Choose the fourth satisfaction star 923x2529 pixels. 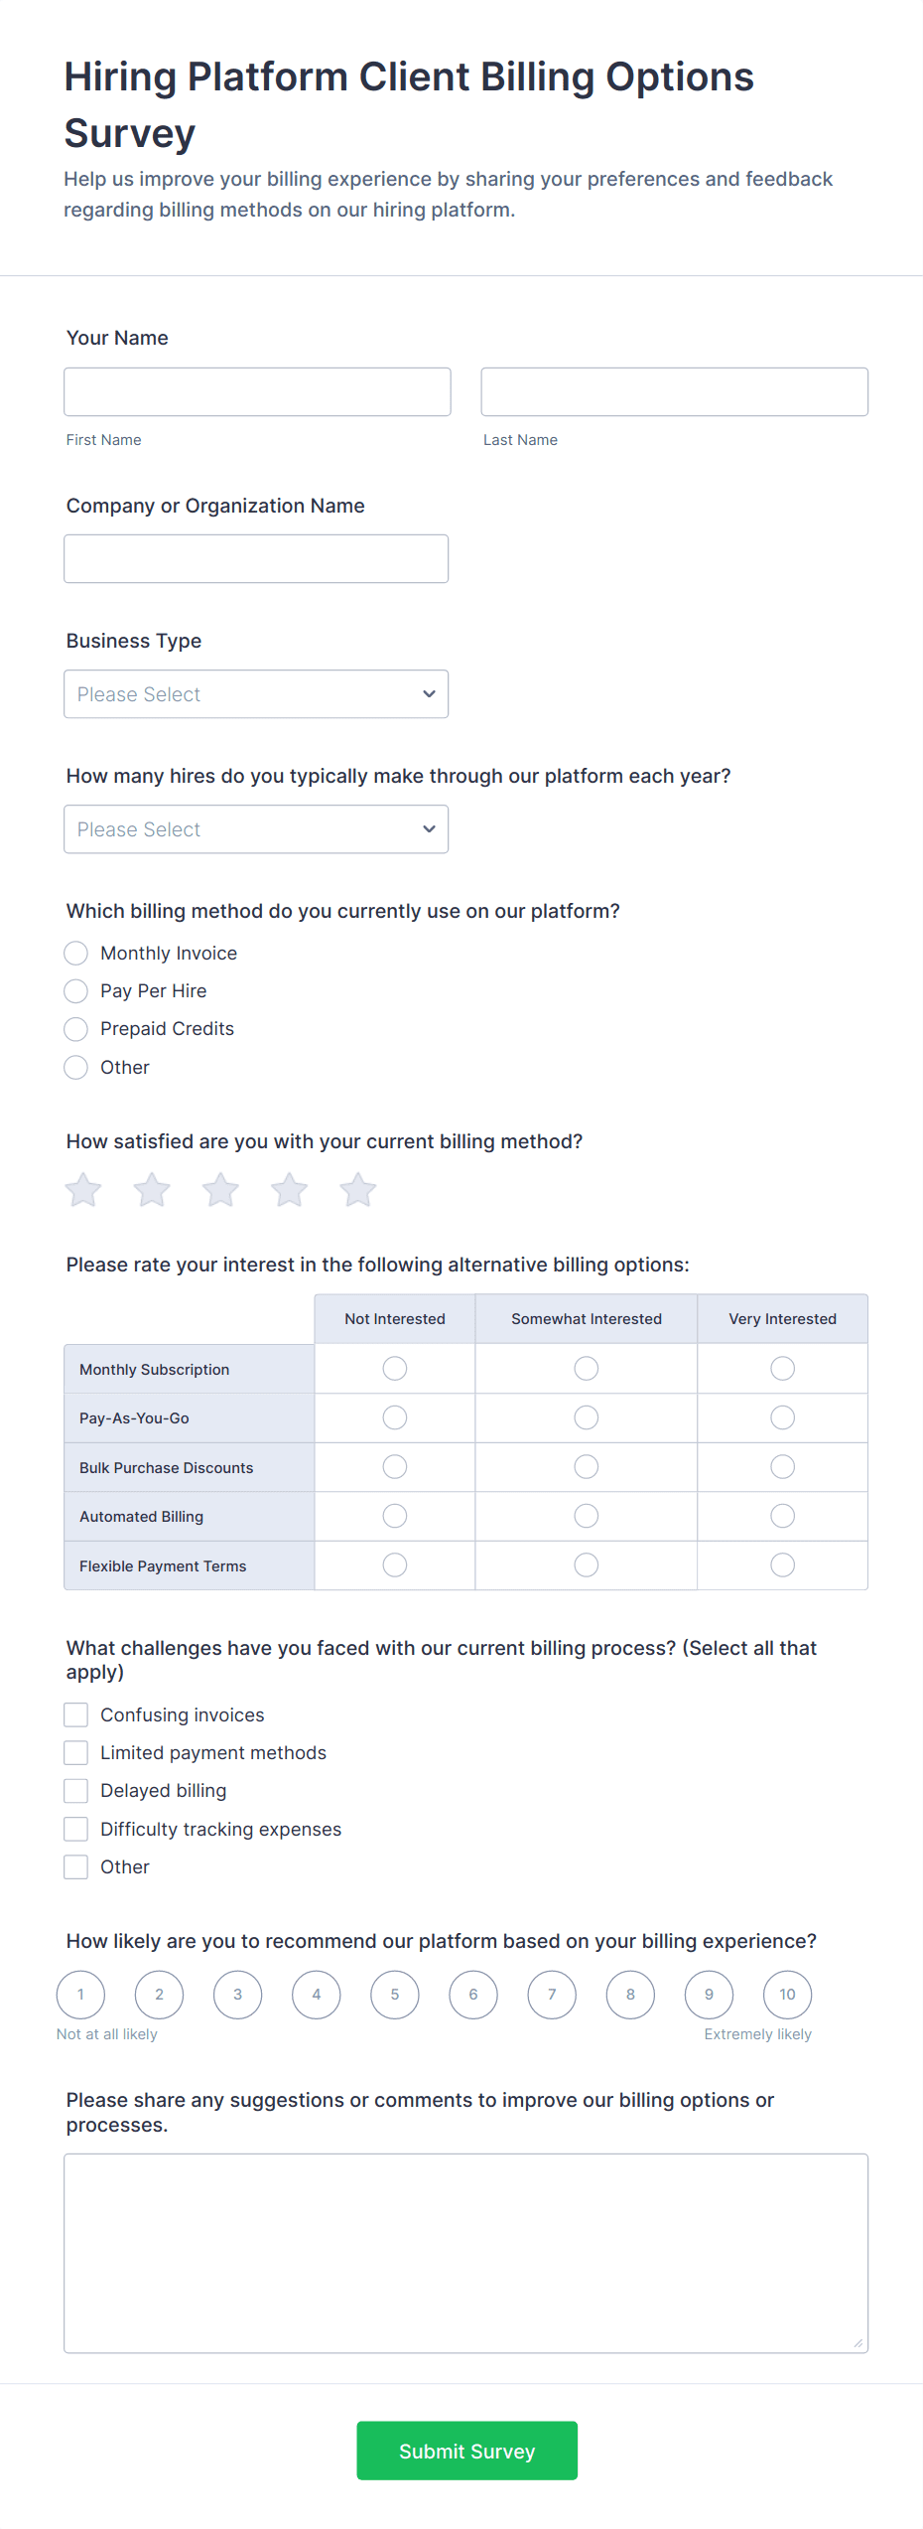(x=290, y=1189)
